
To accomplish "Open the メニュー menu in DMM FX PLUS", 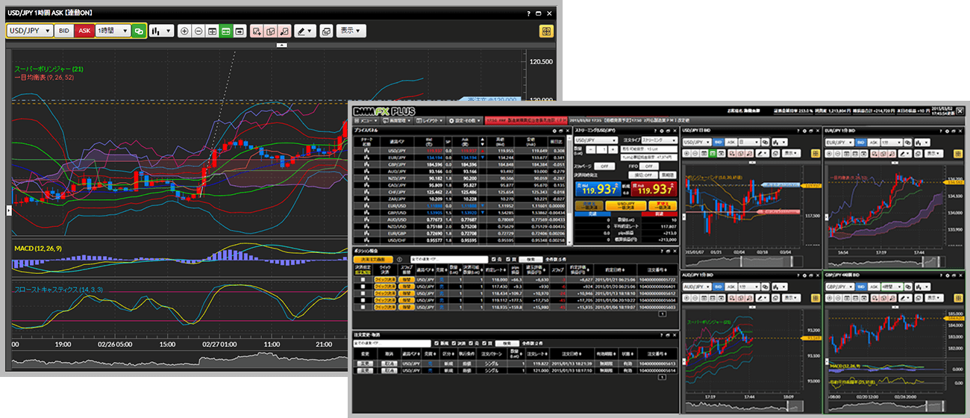I will pyautogui.click(x=366, y=120).
